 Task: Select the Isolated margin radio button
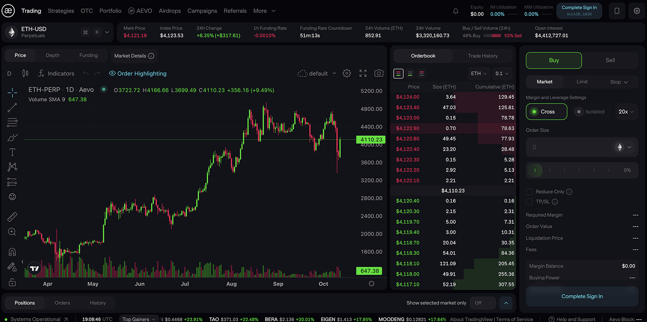pos(579,112)
